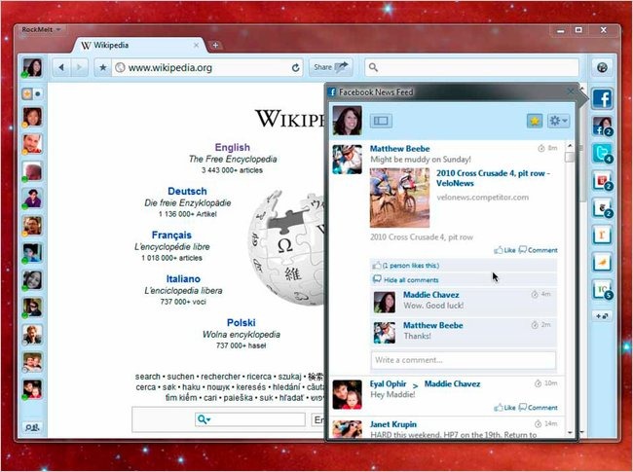The image size is (633, 472).
Task: Toggle the panel layout button beside profile photo
Action: point(381,121)
